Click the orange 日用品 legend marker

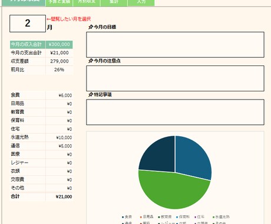[141, 217]
